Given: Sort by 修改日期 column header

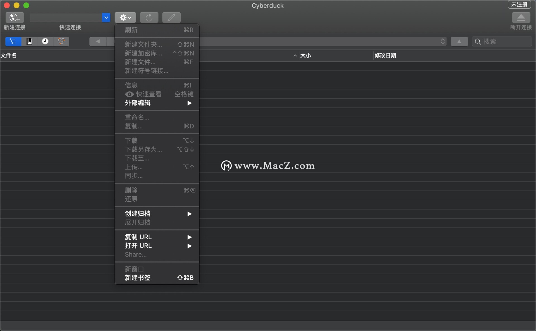Looking at the screenshot, I should pyautogui.click(x=385, y=55).
